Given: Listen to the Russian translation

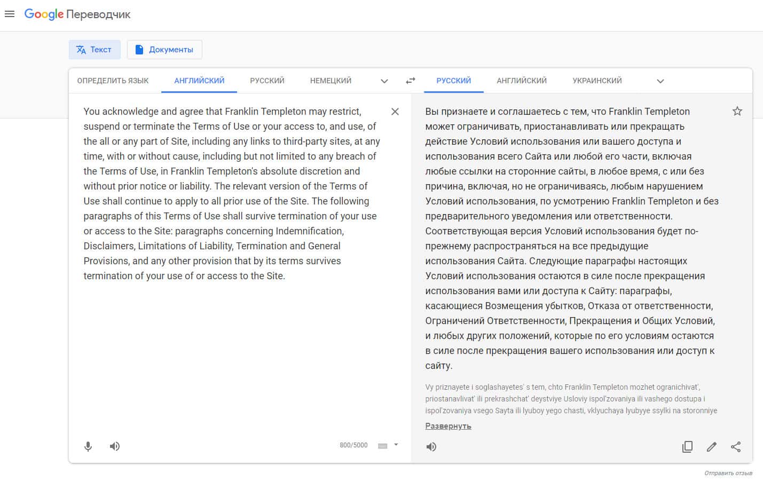Looking at the screenshot, I should tap(431, 447).
